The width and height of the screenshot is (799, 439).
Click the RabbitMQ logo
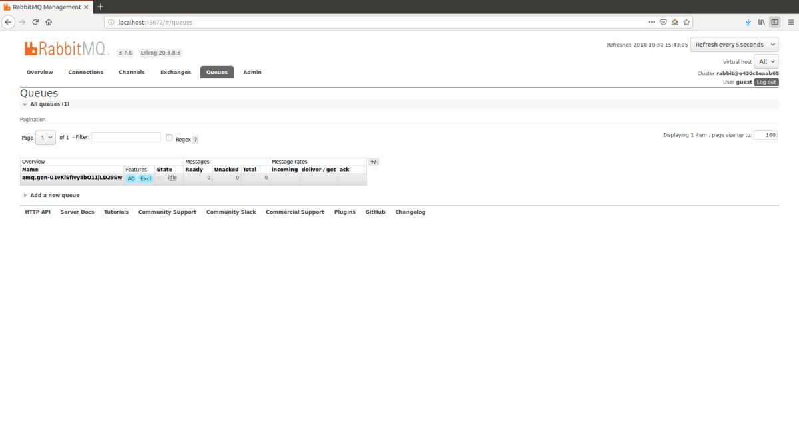pos(67,49)
